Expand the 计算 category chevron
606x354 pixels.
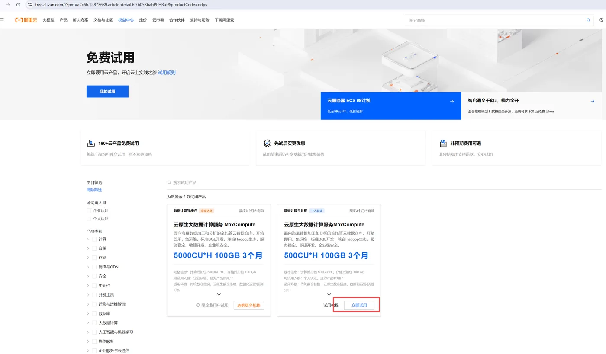(x=88, y=239)
